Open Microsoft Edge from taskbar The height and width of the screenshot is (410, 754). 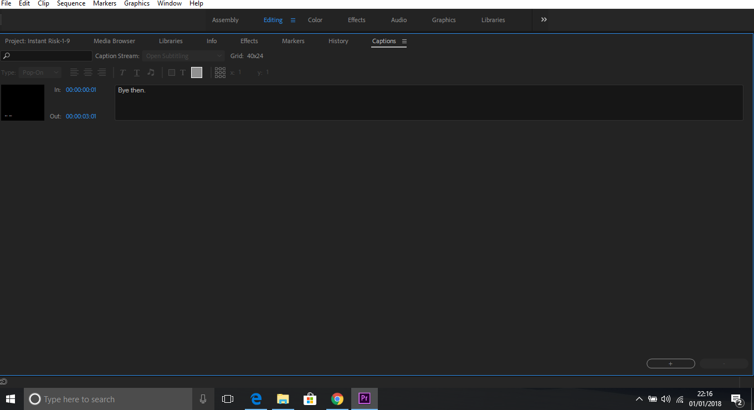click(x=256, y=399)
